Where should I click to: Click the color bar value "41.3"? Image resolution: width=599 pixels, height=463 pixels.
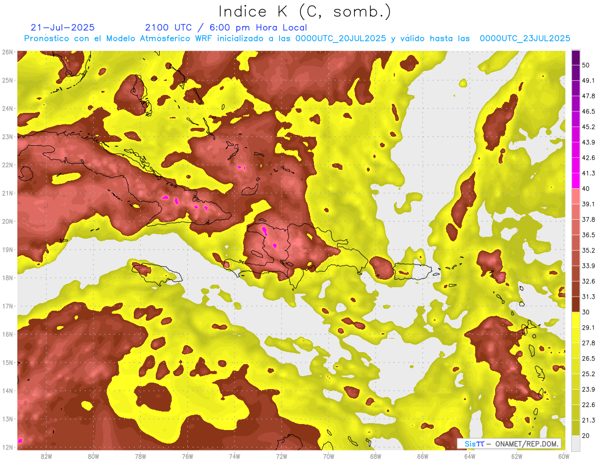(589, 173)
